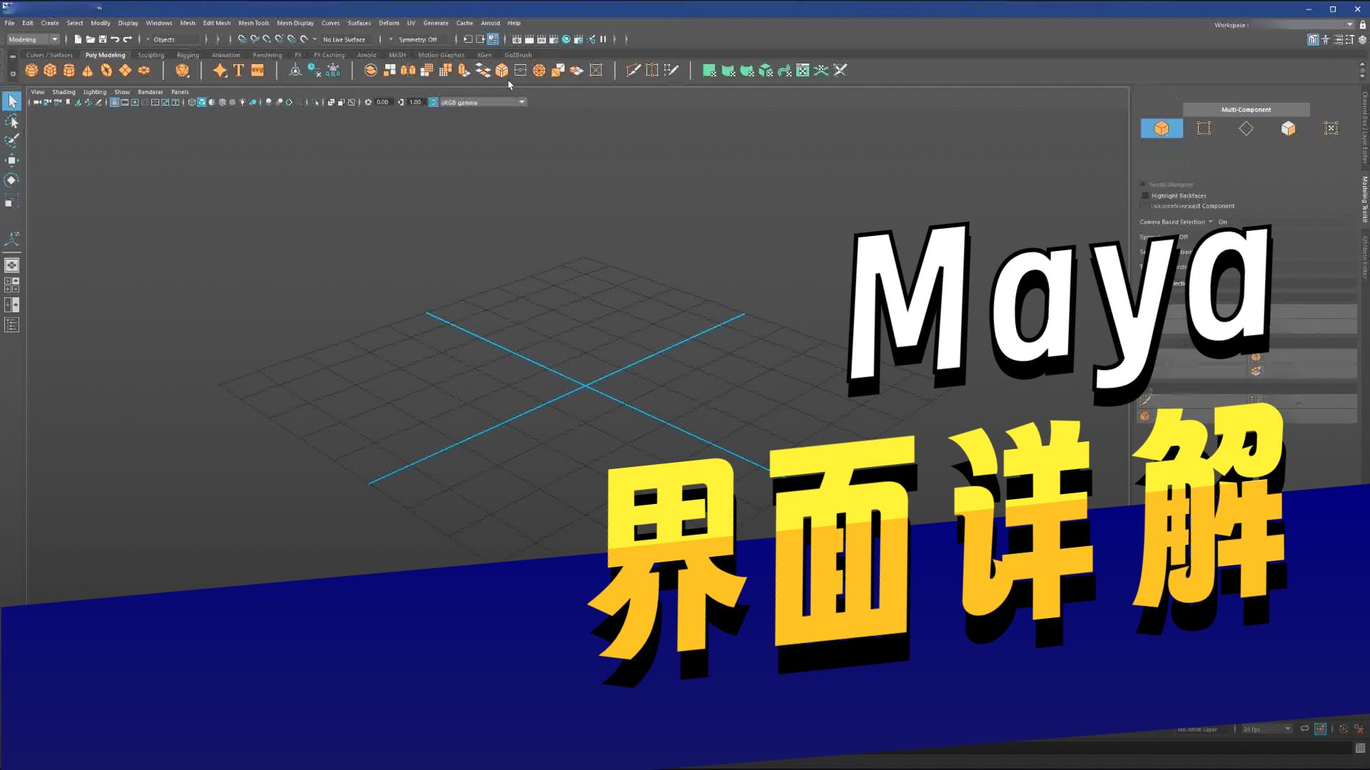Create a polygon sphere from the shelf
This screenshot has height=770, width=1370.
(31, 70)
